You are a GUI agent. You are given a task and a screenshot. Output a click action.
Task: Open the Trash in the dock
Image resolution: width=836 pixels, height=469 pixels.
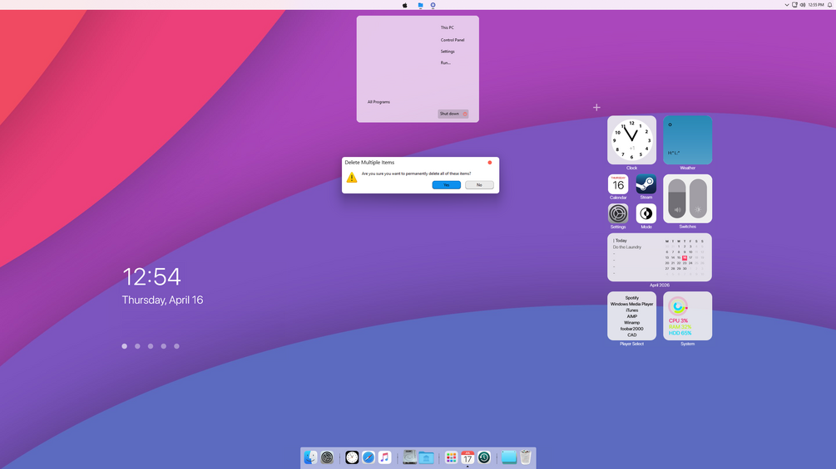coord(526,457)
